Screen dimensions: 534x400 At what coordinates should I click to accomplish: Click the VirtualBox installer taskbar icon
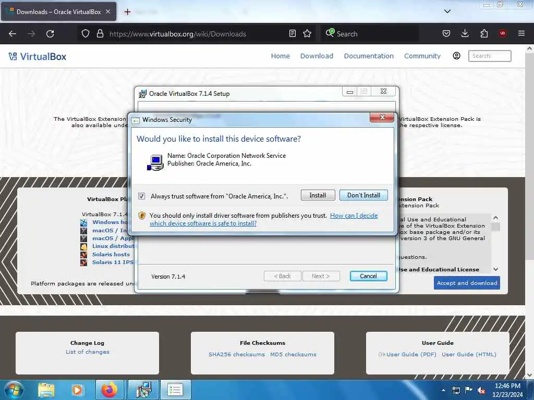(x=143, y=390)
